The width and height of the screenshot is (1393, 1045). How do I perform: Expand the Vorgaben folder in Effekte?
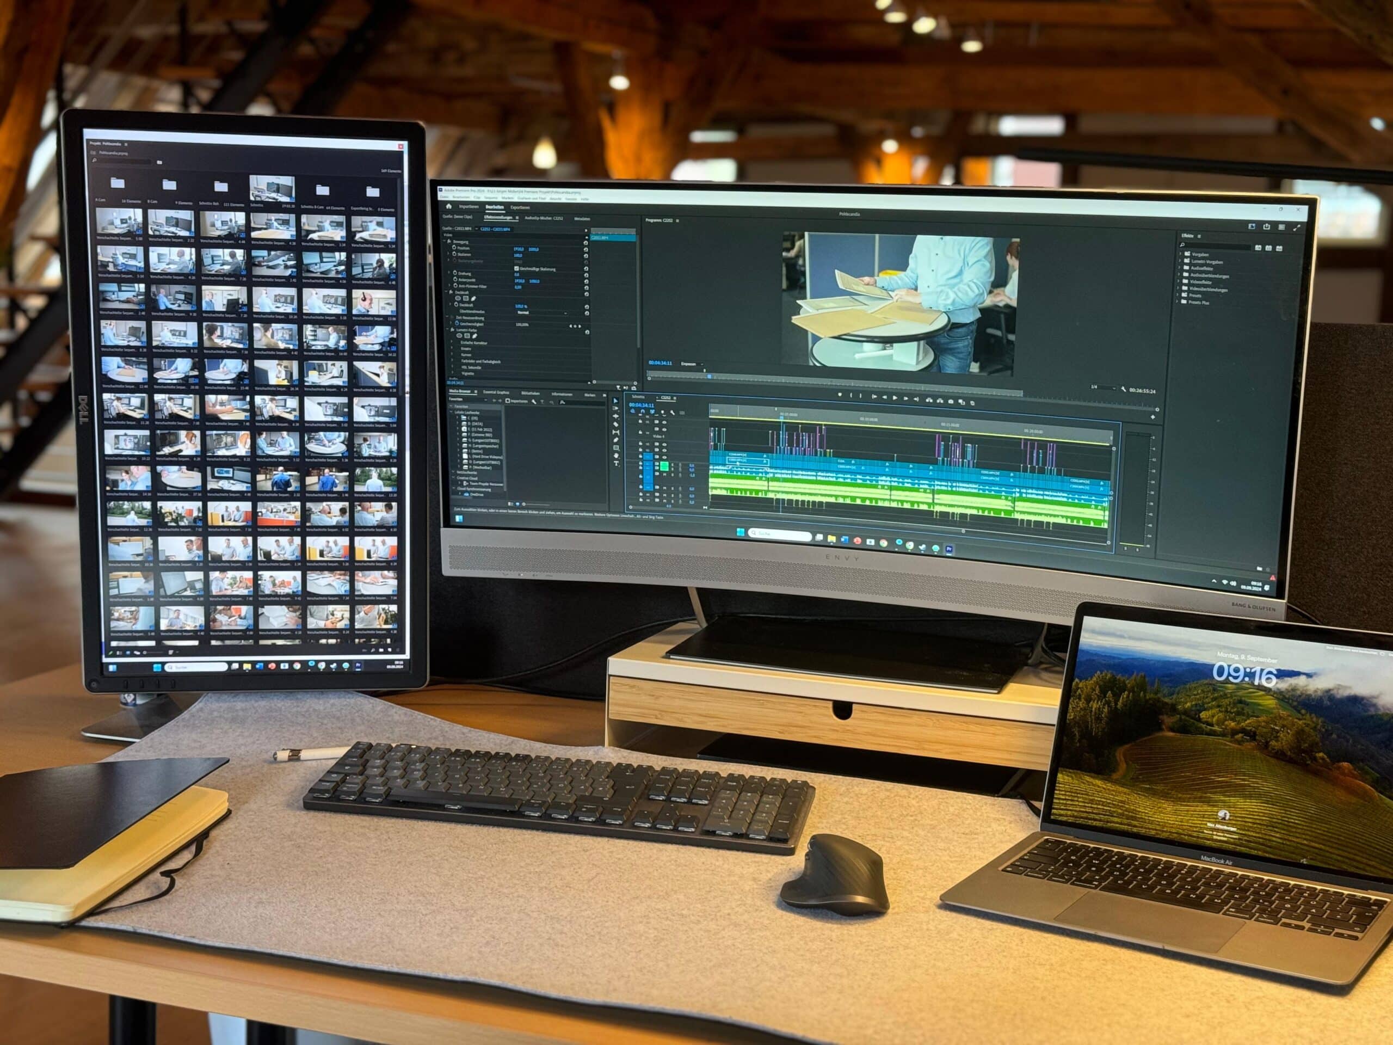coord(1181,254)
